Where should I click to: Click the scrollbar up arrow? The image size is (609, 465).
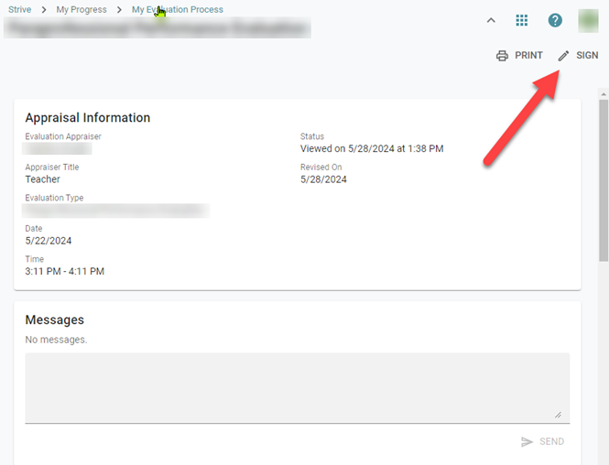pyautogui.click(x=603, y=94)
